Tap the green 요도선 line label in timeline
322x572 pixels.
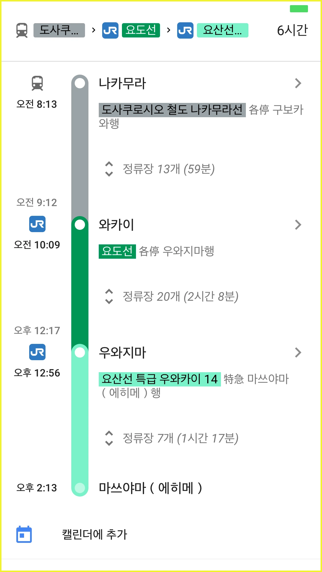pos(117,251)
